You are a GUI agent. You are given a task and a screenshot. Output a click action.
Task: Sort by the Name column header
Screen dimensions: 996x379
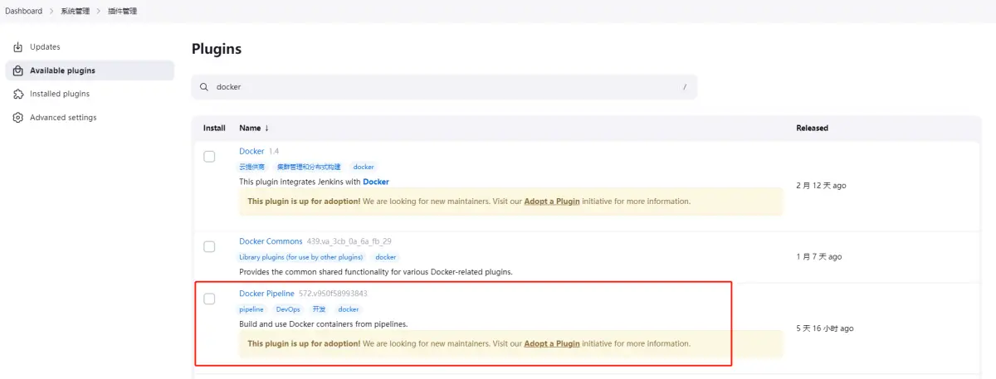[x=254, y=129]
